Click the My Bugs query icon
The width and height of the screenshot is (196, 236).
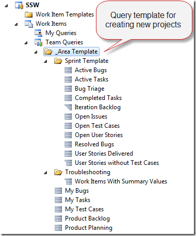(58, 191)
